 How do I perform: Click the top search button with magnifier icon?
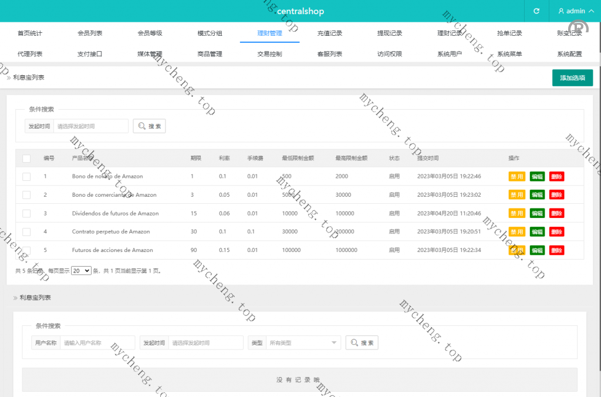click(x=150, y=126)
